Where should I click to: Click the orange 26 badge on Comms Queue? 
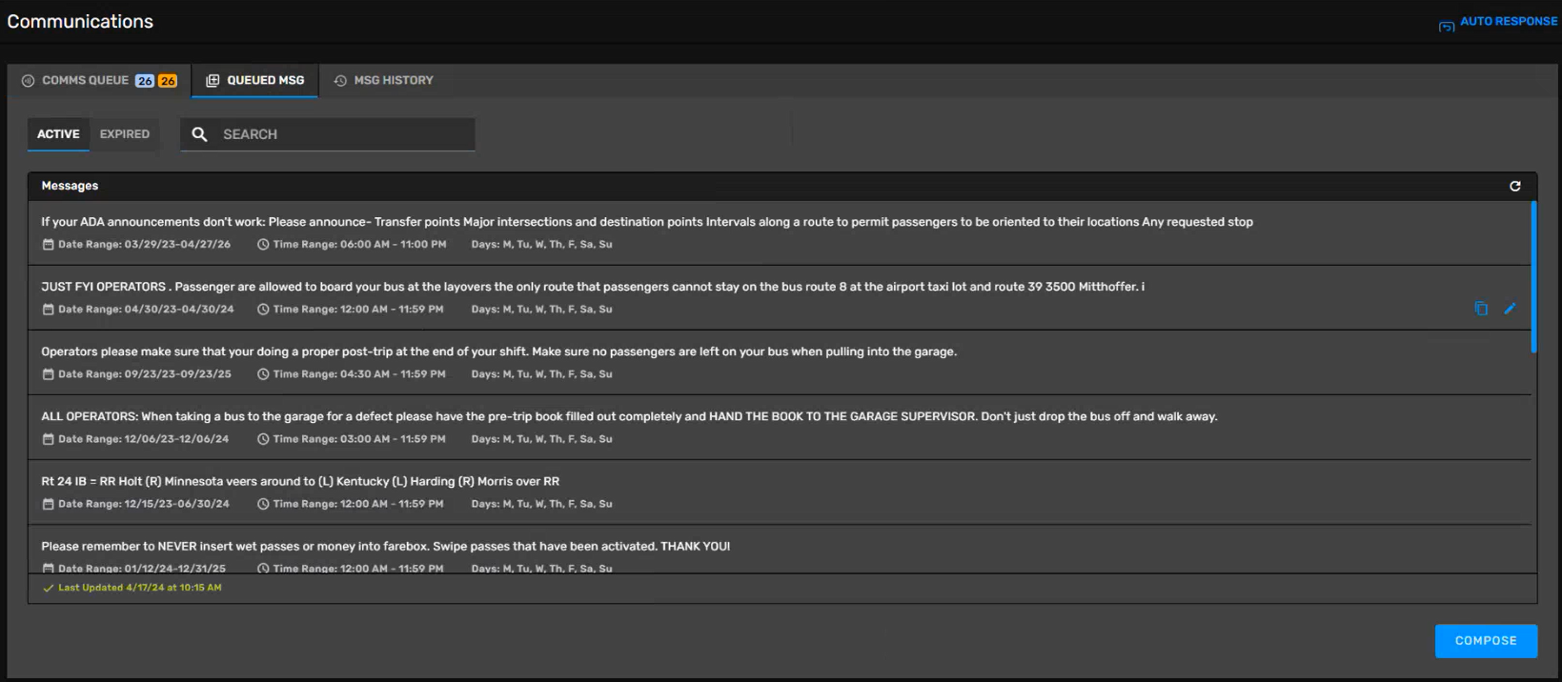168,81
